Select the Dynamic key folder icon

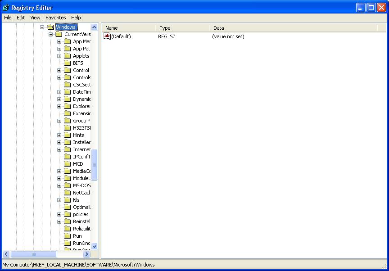[67, 99]
